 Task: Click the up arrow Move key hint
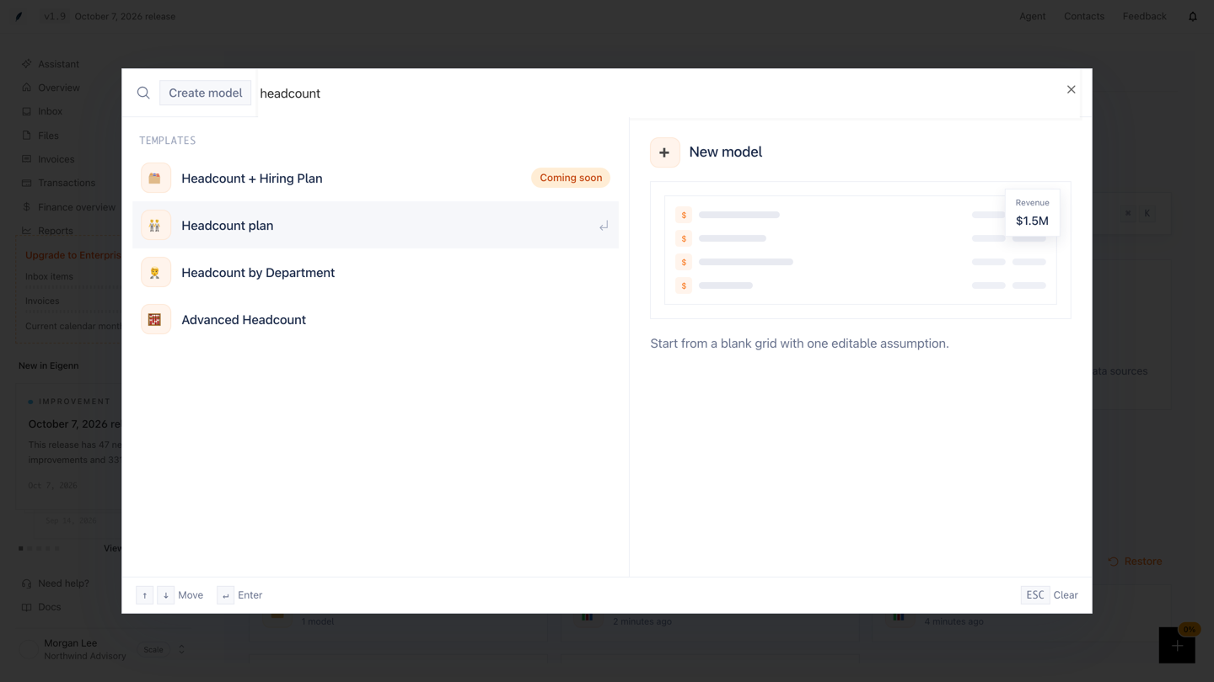tap(145, 595)
